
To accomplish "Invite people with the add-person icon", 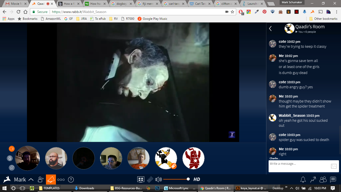I will pos(41,179).
